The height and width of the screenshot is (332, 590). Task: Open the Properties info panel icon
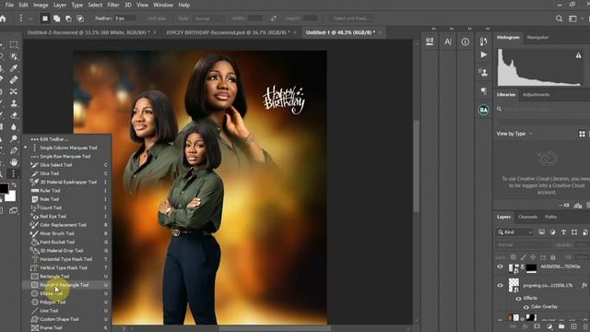click(x=466, y=41)
